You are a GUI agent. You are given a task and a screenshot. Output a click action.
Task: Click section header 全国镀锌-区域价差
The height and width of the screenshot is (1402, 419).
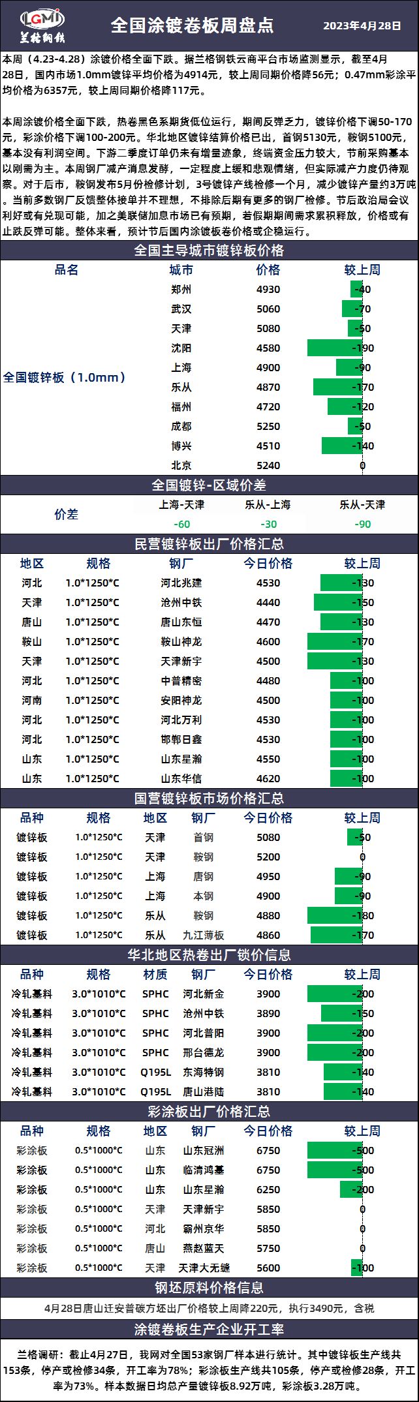click(209, 485)
